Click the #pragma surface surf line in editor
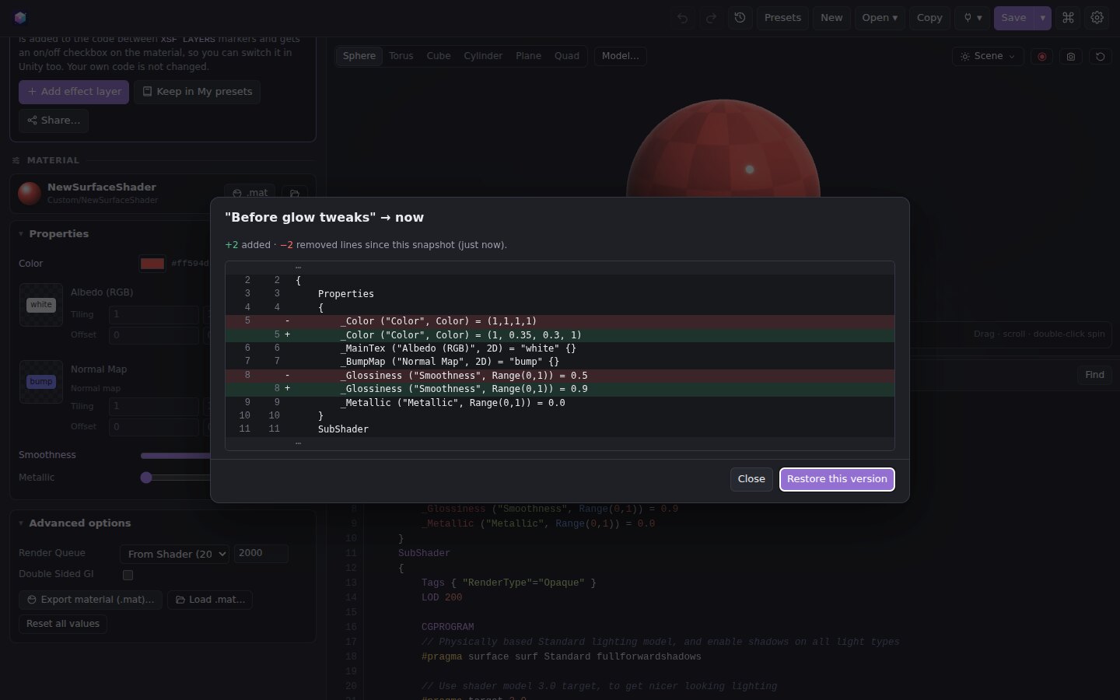Screen dimensions: 1120x700 (561, 657)
